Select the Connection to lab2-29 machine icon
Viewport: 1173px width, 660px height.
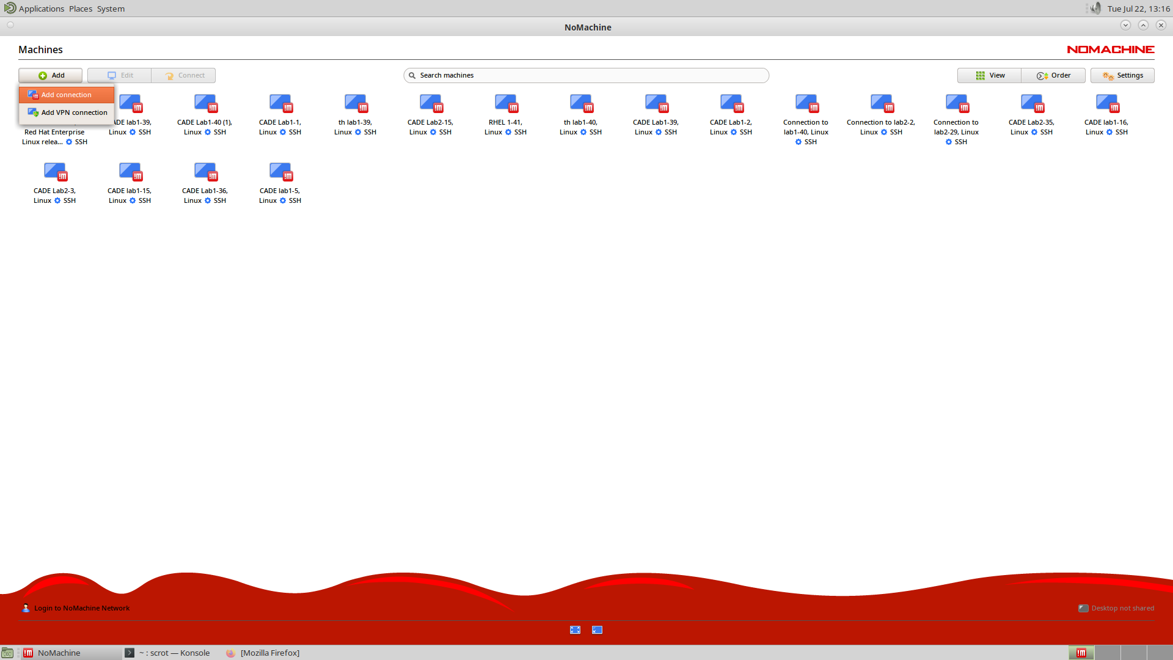(x=957, y=103)
